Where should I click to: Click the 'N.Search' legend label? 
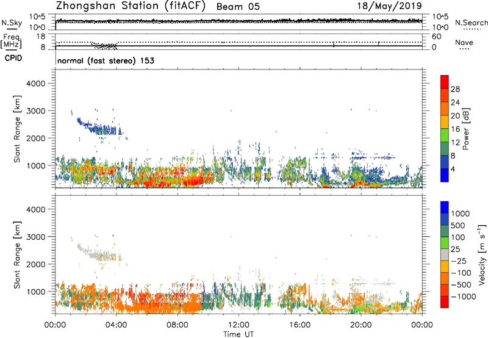pyautogui.click(x=472, y=23)
